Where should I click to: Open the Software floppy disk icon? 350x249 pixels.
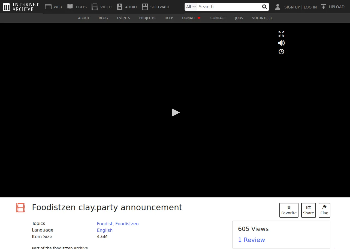(x=145, y=7)
